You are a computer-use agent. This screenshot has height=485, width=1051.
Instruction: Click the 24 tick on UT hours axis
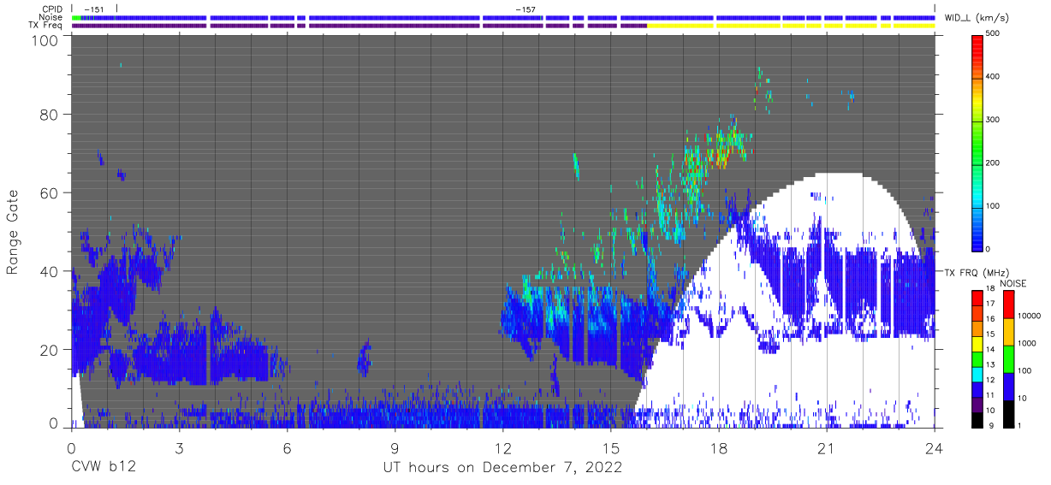click(935, 447)
